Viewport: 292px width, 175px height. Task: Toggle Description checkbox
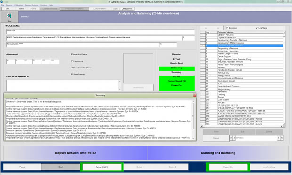227,28
